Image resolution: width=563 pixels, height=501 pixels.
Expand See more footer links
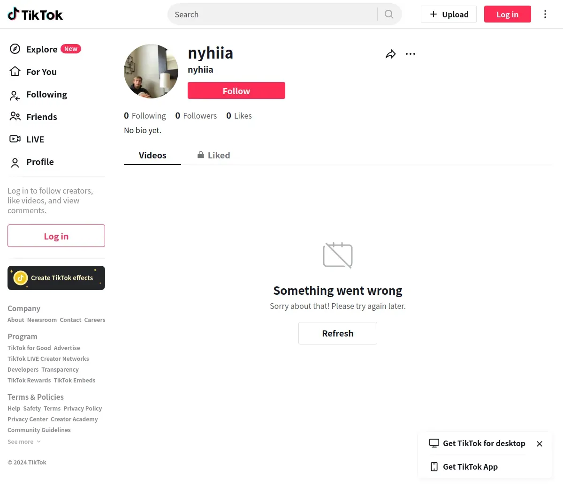(24, 442)
